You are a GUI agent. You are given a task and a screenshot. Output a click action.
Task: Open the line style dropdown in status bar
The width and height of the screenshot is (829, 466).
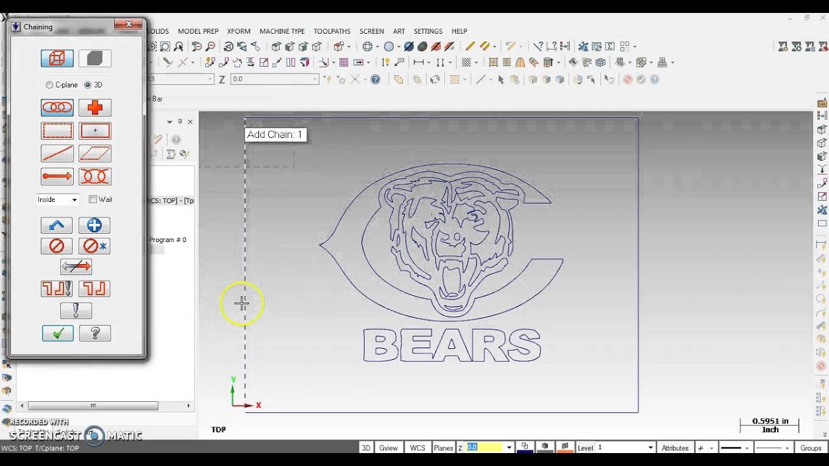click(x=747, y=448)
